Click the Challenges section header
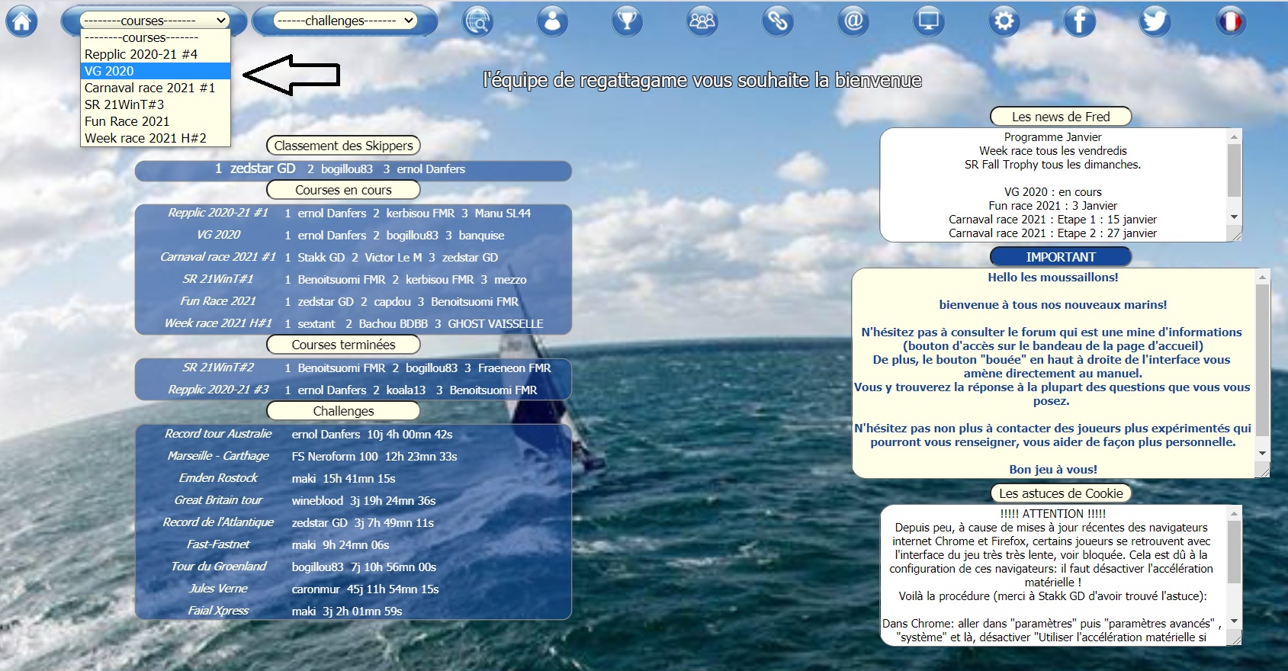This screenshot has width=1288, height=671. 343,411
